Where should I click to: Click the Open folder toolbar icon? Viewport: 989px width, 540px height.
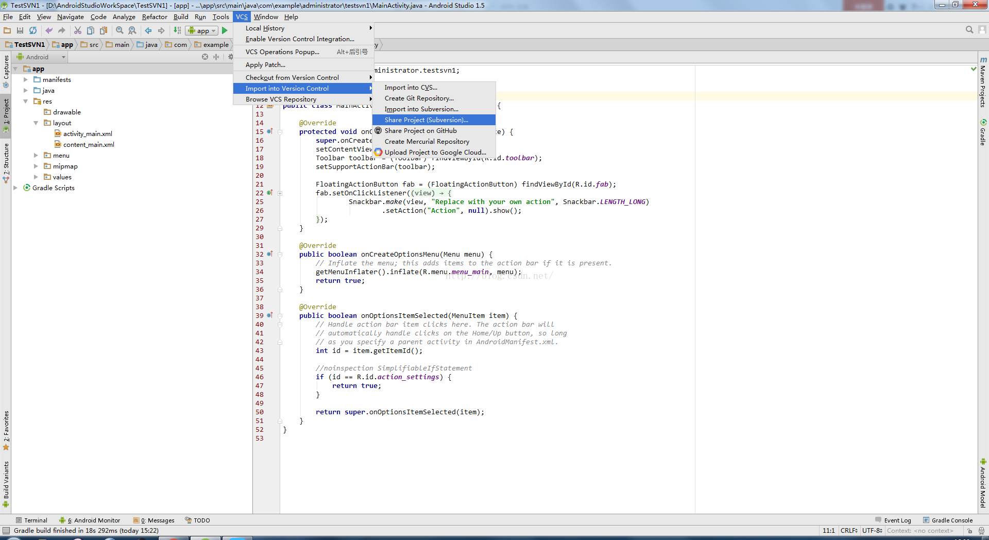tap(7, 30)
